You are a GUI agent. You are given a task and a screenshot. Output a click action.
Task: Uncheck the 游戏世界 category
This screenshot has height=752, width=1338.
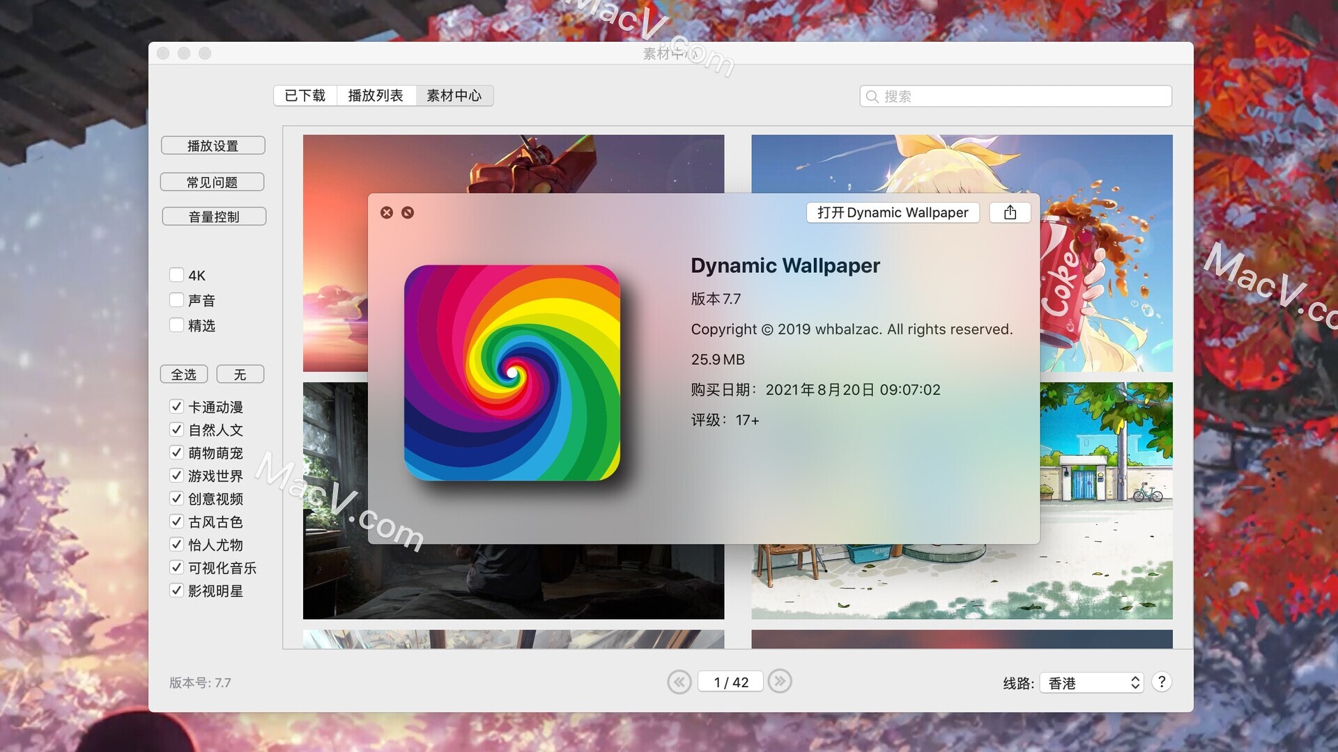(x=176, y=476)
